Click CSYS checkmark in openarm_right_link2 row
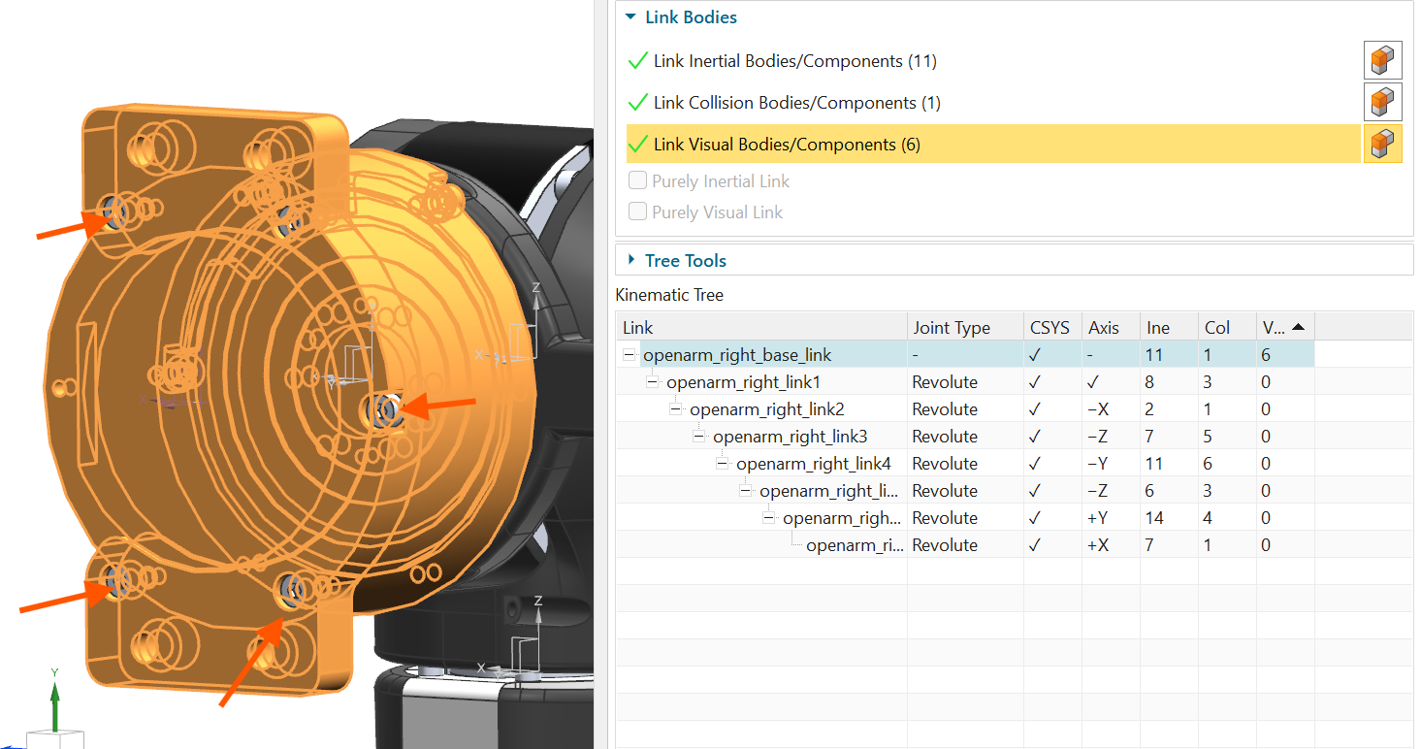 1035,409
